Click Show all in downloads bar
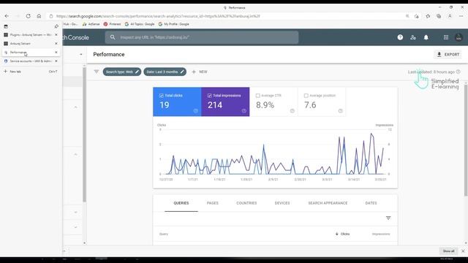 (x=448, y=251)
